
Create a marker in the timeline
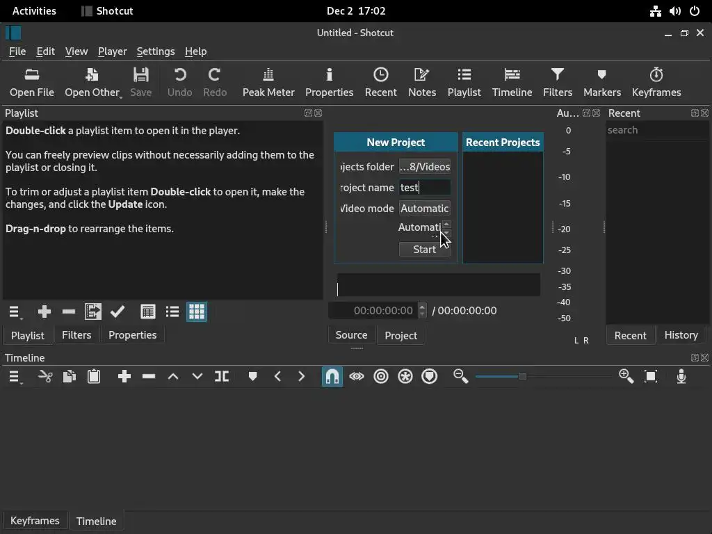click(252, 376)
